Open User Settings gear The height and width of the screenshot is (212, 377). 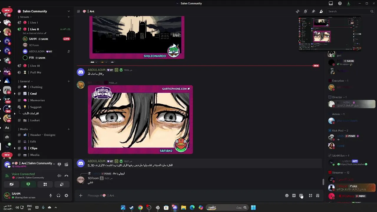(66, 196)
